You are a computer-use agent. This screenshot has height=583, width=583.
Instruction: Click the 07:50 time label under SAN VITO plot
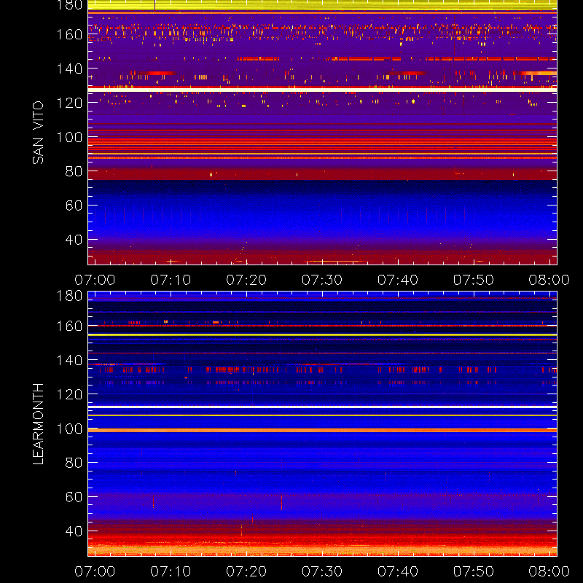point(474,280)
